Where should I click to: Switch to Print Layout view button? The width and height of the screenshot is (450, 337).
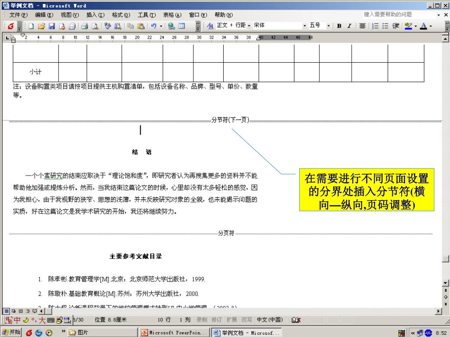coord(21,311)
